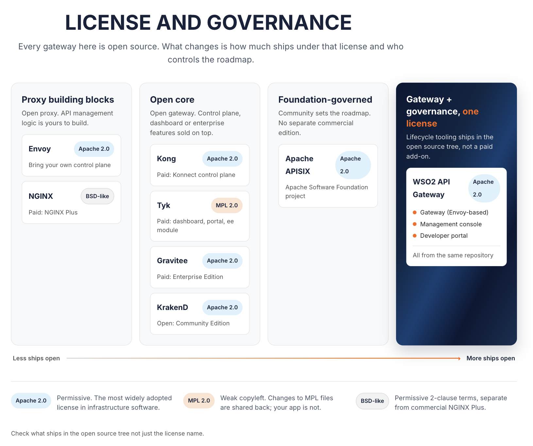Click the 'Tyk' card title
Viewport: 533px width, 446px height.
[x=163, y=205]
